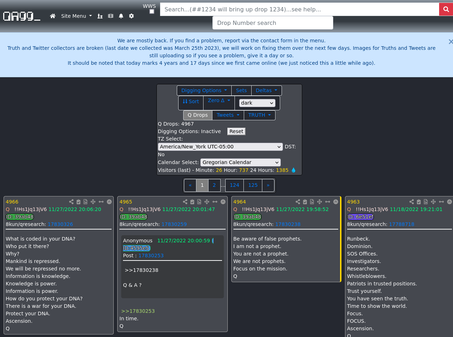The width and height of the screenshot is (453, 337).
Task: Open the dark theme selector
Action: [x=257, y=103]
